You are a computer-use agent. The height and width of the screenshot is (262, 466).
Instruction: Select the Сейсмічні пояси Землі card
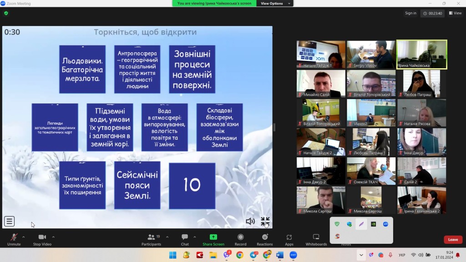point(137,185)
